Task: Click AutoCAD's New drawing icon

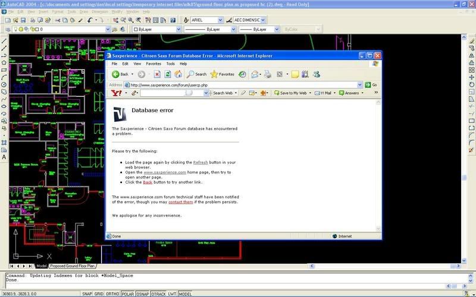Action: 8,20
